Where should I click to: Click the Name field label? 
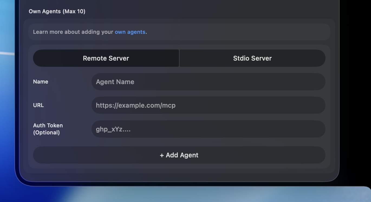41,82
